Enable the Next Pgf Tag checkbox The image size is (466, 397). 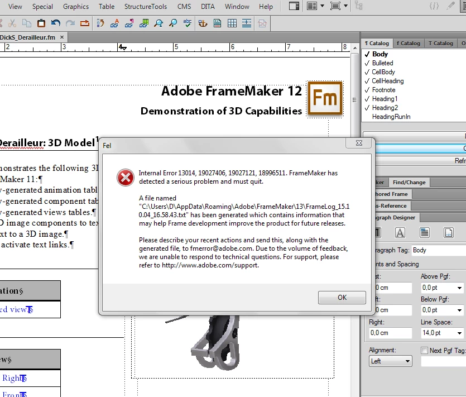pyautogui.click(x=424, y=351)
